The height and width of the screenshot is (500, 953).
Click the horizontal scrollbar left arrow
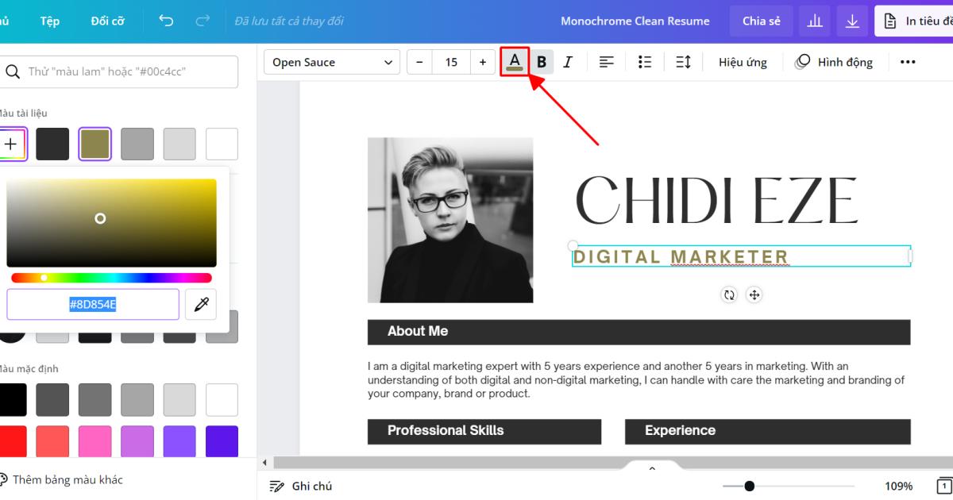tap(264, 463)
